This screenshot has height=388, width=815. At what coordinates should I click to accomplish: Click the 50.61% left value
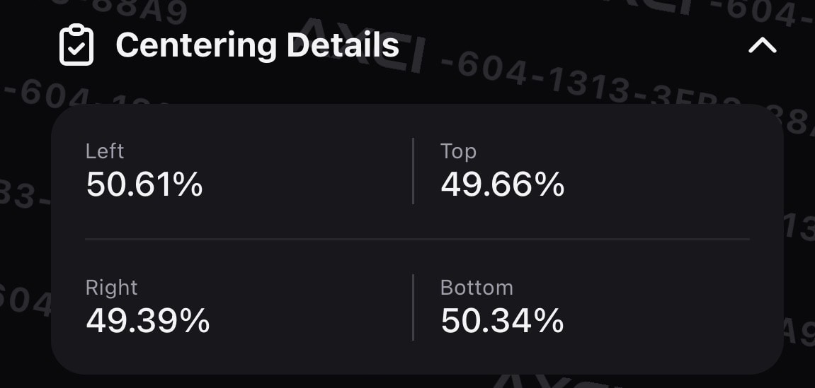click(144, 184)
